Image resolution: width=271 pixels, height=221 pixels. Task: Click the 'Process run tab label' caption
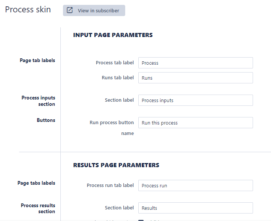pyautogui.click(x=110, y=185)
